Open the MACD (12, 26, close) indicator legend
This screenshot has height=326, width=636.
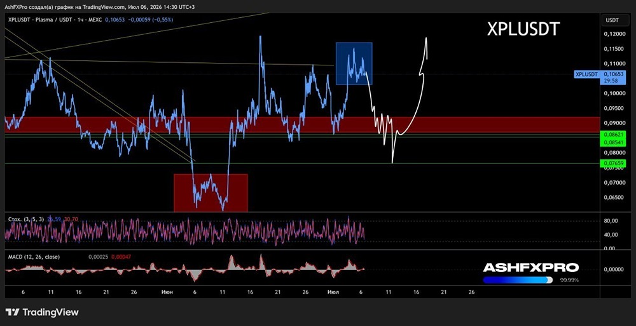34,257
